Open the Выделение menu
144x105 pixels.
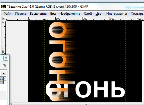click(38, 14)
